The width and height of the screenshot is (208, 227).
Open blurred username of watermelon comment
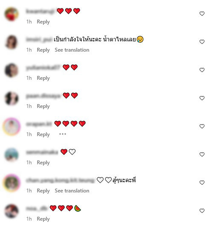[37, 209]
